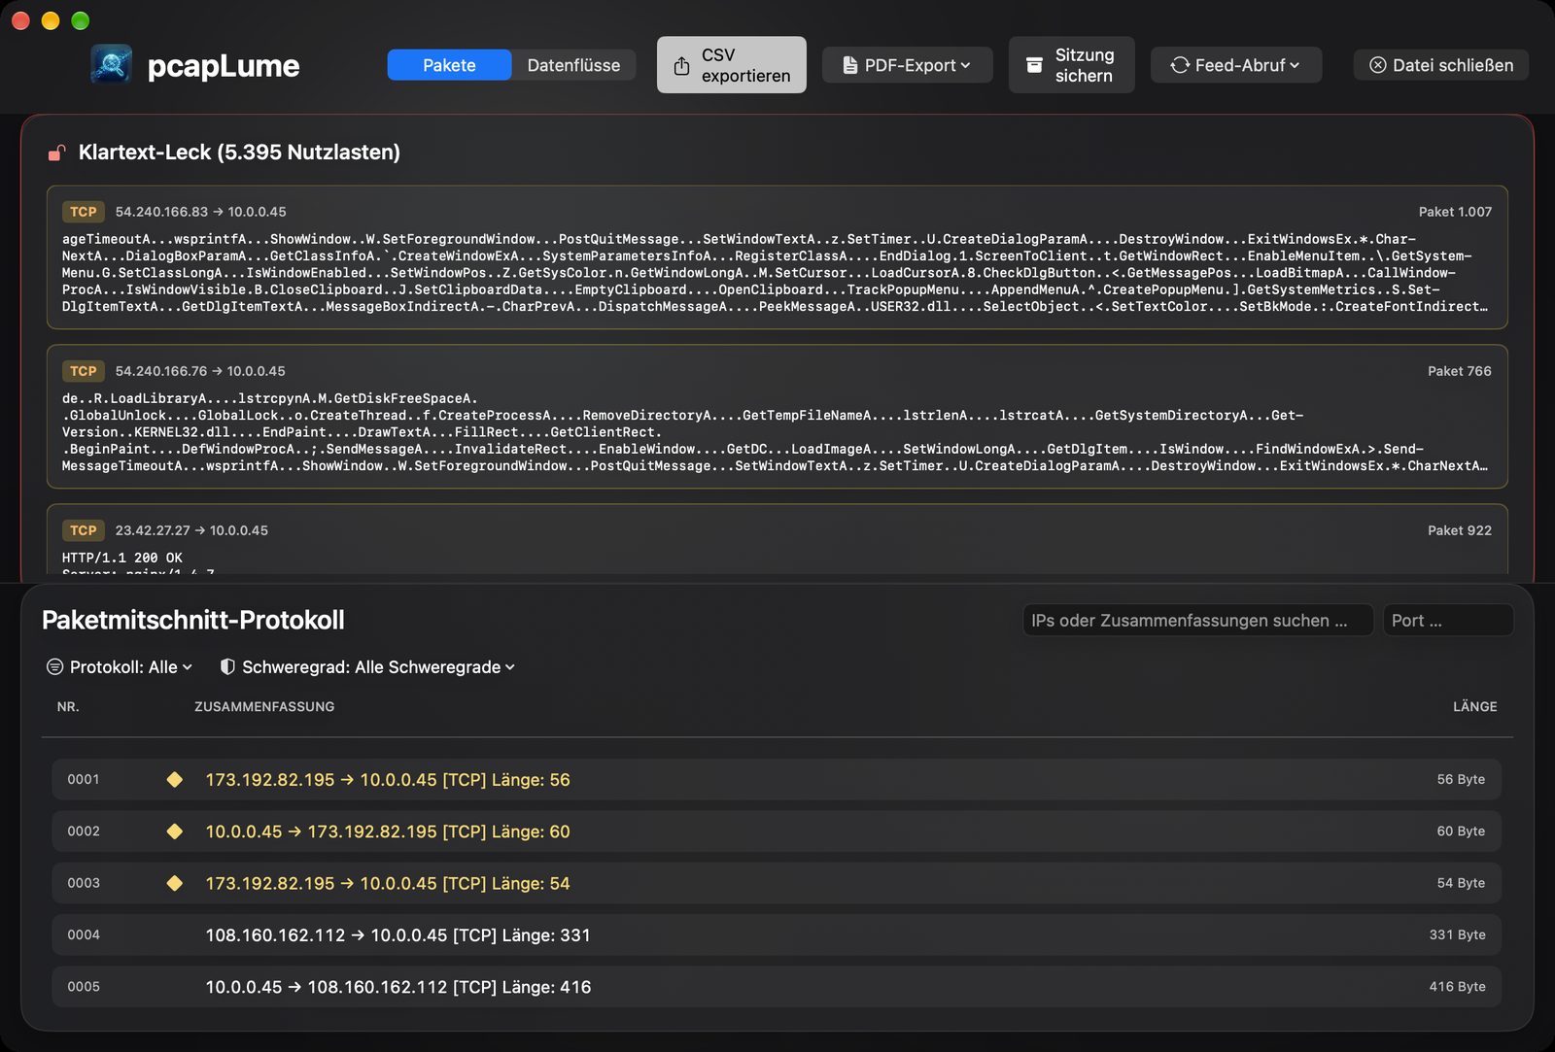Click the filter icon next to Protokoll: Alle
Screen dimensions: 1555x1052
55,667
